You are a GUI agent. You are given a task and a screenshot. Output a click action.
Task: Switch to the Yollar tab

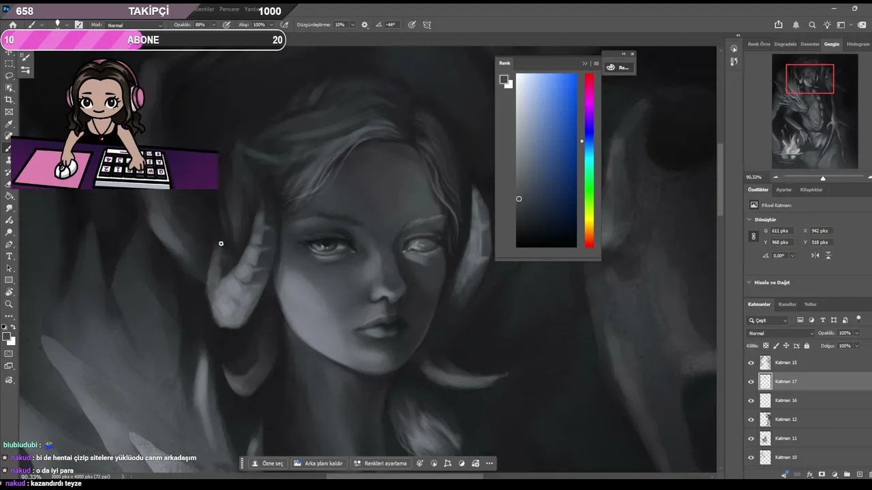pos(810,304)
